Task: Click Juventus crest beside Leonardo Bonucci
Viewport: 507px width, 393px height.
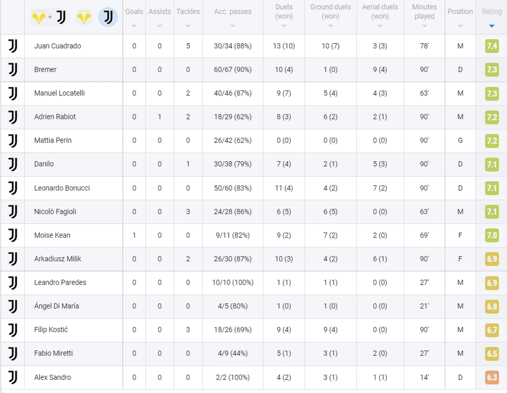Action: [13, 188]
